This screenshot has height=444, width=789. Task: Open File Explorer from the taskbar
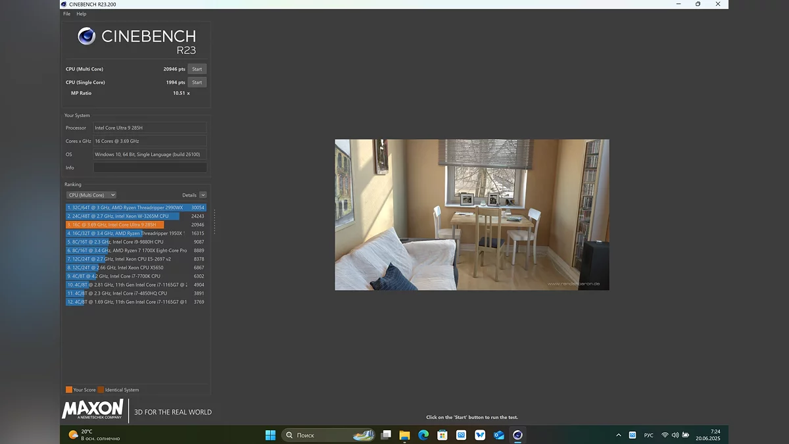[x=404, y=435]
